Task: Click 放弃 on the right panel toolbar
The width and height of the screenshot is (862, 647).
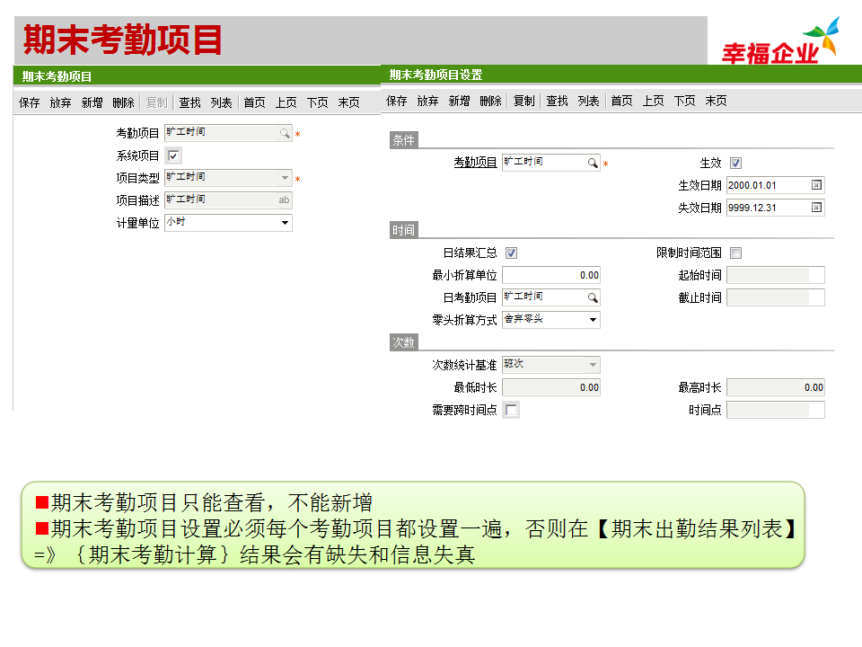Action: 427,101
